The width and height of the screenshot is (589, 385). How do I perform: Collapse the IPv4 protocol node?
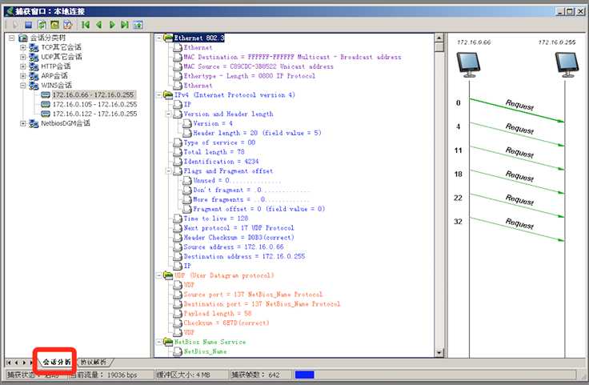pyautogui.click(x=159, y=95)
